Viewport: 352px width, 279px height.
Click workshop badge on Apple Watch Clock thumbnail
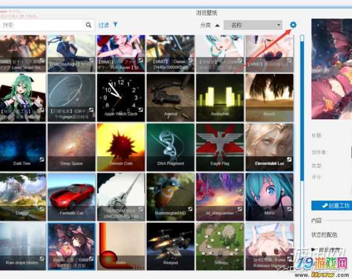pos(141,109)
